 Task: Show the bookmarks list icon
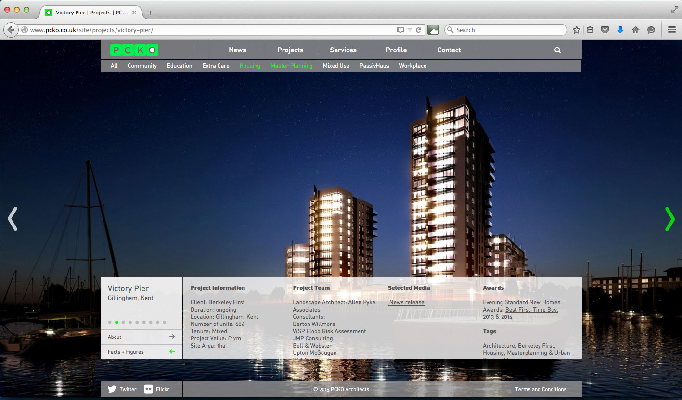(591, 30)
